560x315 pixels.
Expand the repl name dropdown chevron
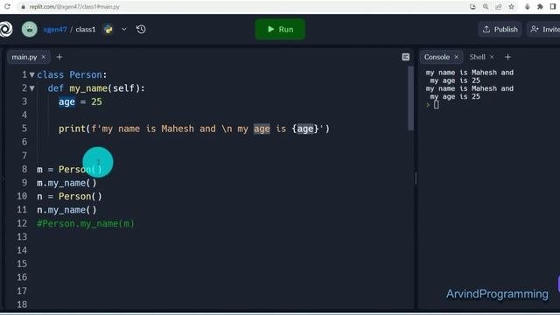[124, 30]
